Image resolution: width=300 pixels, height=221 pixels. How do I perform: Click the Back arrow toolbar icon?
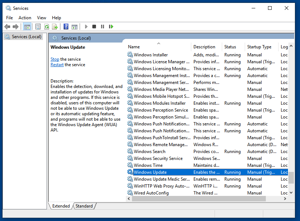pyautogui.click(x=7, y=27)
